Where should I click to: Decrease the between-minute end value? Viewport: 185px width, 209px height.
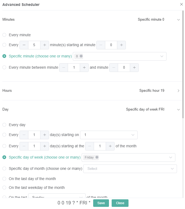(114, 68)
